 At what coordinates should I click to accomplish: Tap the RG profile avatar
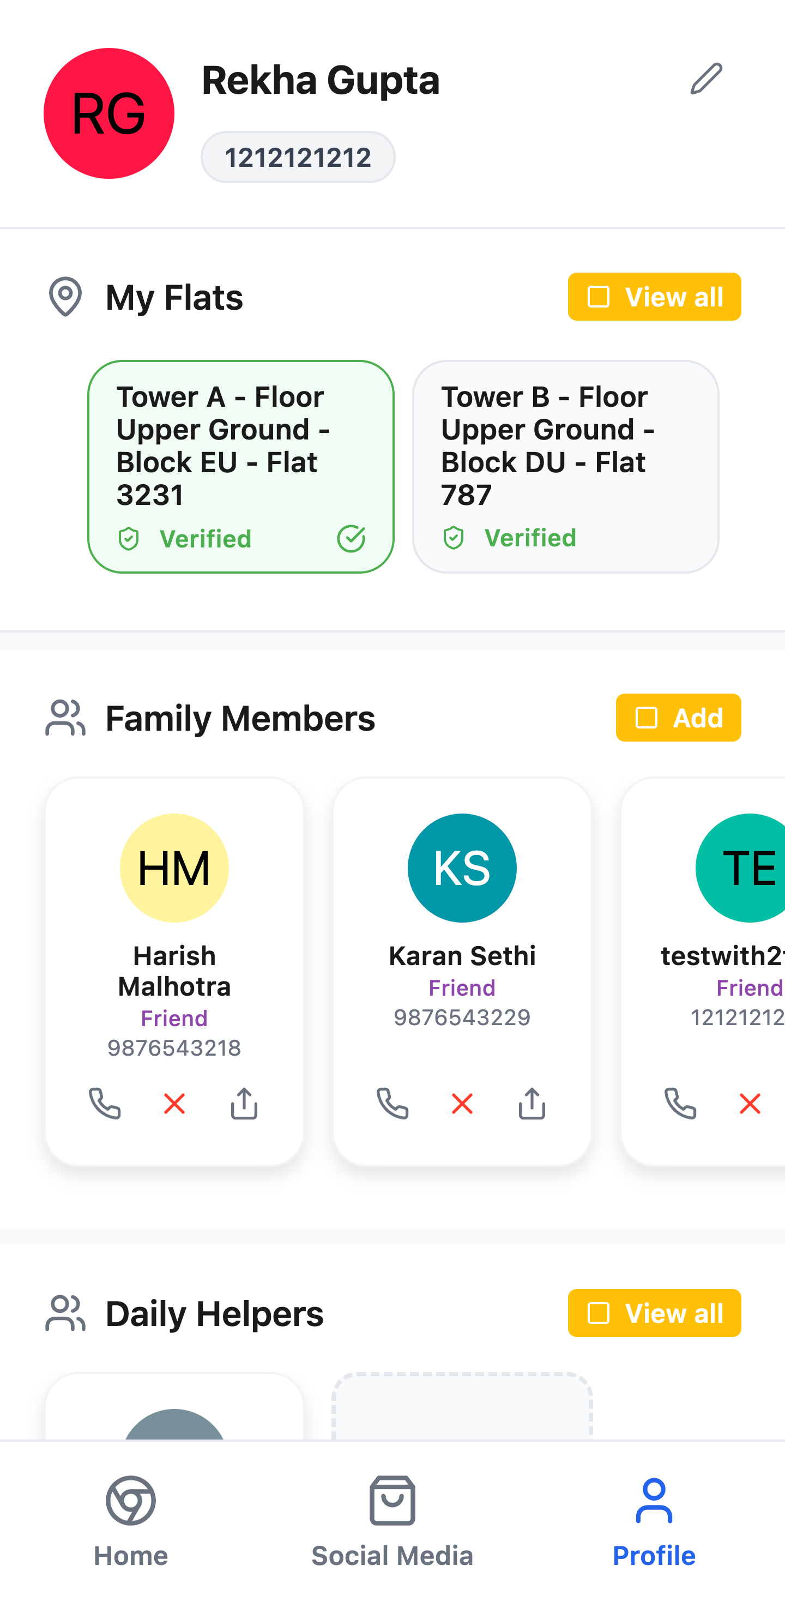click(109, 113)
